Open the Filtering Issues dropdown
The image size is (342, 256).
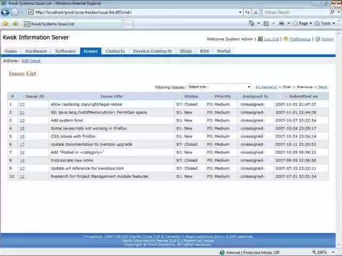point(219,87)
